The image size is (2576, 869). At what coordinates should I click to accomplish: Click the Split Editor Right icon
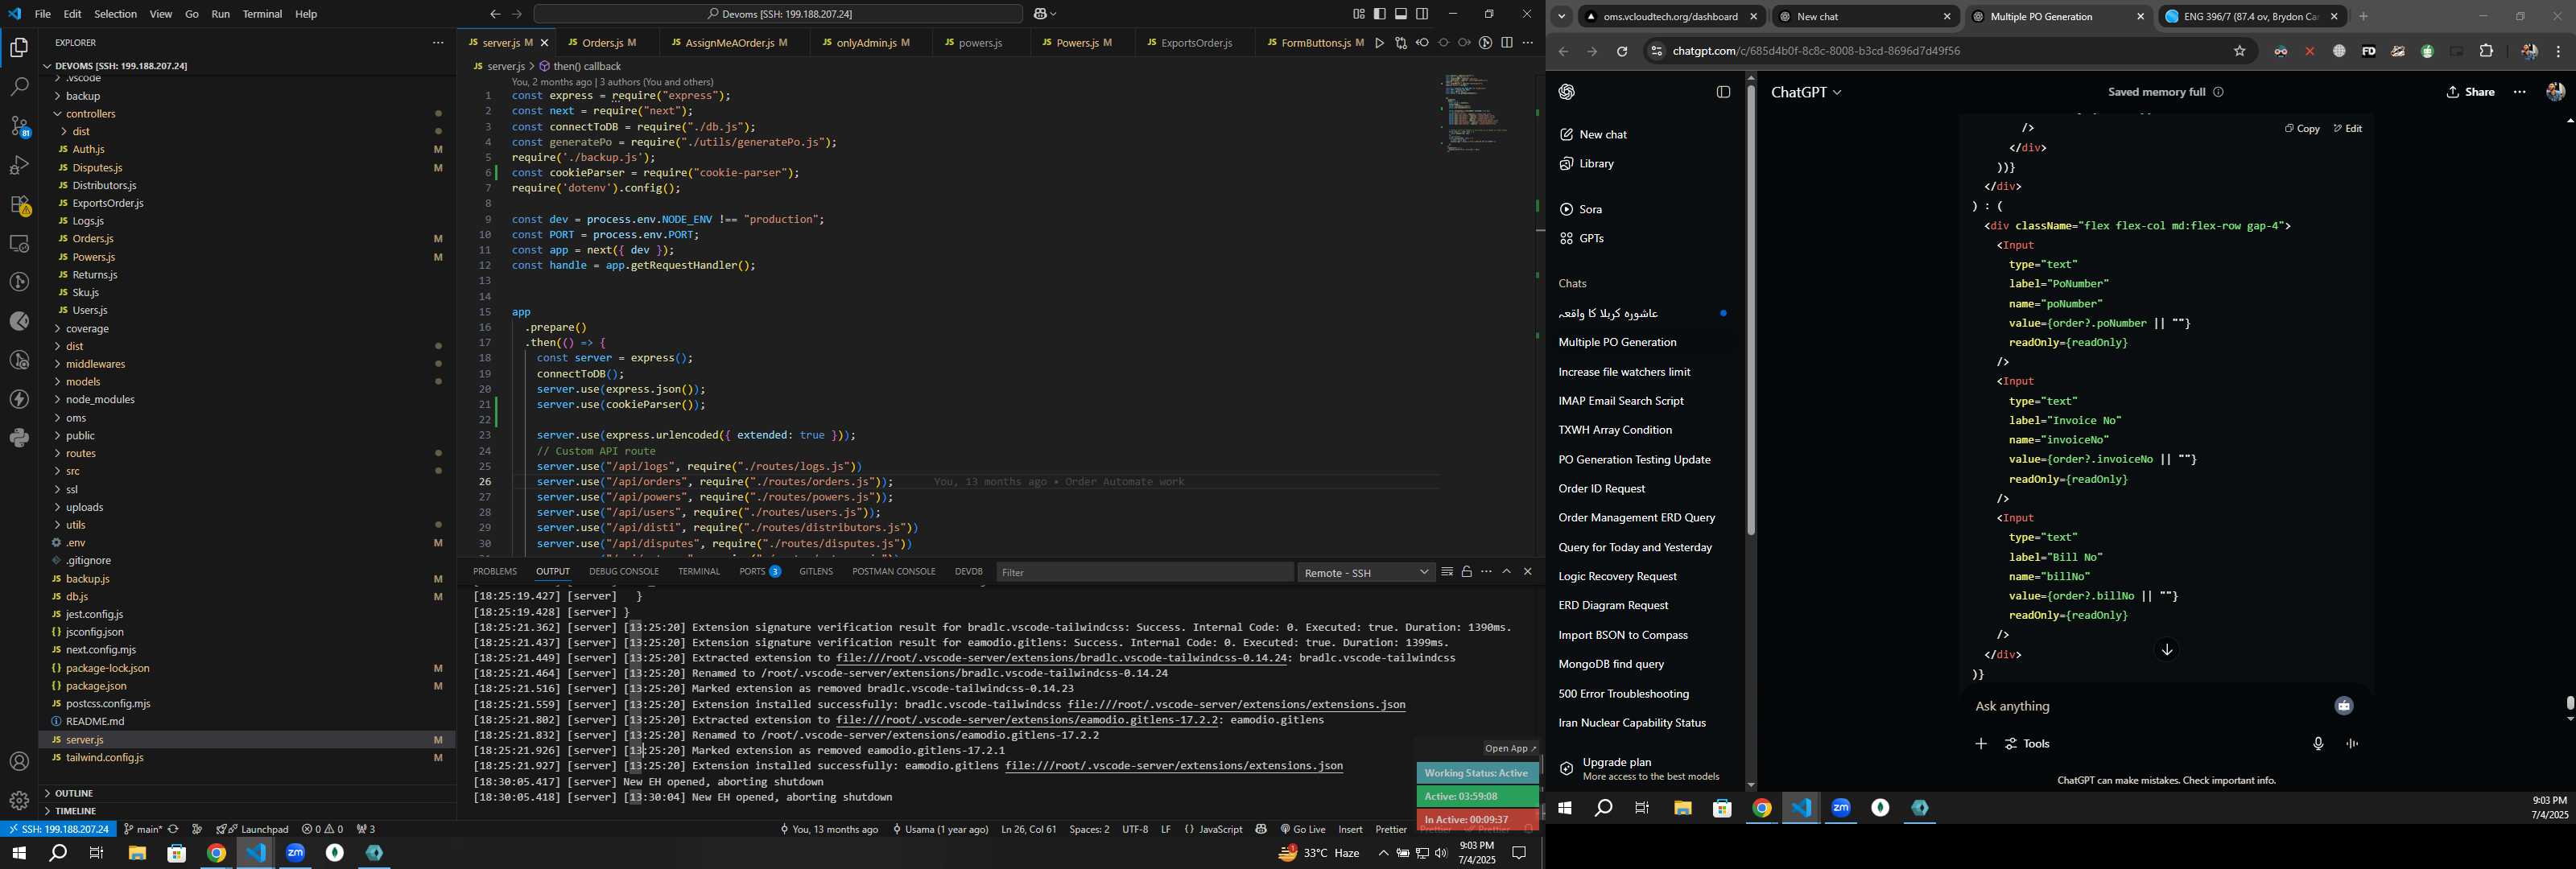click(x=1507, y=43)
